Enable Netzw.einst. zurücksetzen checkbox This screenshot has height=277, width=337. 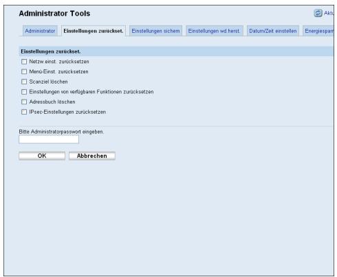point(24,62)
